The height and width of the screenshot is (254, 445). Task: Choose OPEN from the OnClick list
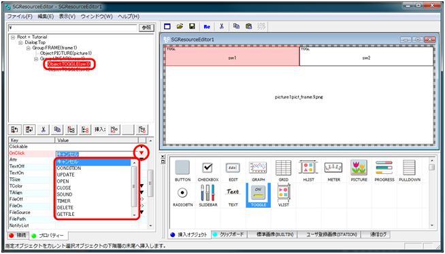tap(93, 181)
